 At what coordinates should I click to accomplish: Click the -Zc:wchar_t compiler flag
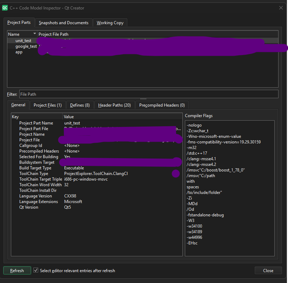pyautogui.click(x=197, y=131)
